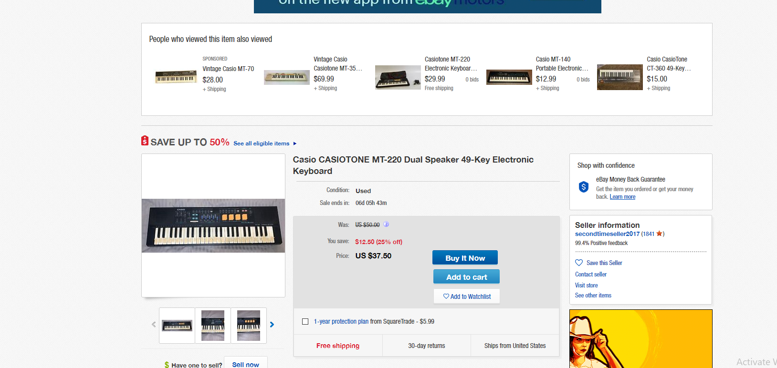The image size is (777, 368).
Task: Select the second keyboard photo thumbnail
Action: coord(213,326)
